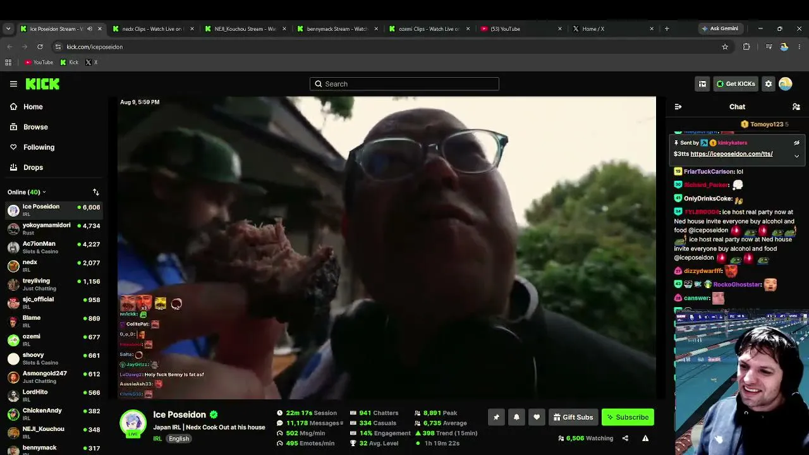The image size is (809, 455).
Task: Open the iceposeidon.com/tts link in chat
Action: 732,154
